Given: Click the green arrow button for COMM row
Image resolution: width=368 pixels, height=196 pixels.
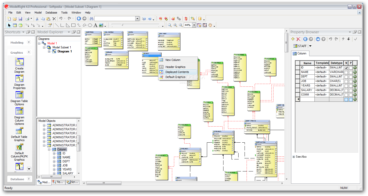Looking at the screenshot, I should click(x=355, y=95).
